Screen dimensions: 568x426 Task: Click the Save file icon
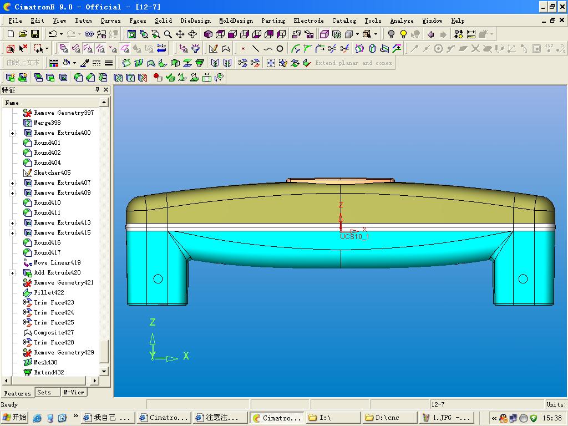(x=35, y=34)
